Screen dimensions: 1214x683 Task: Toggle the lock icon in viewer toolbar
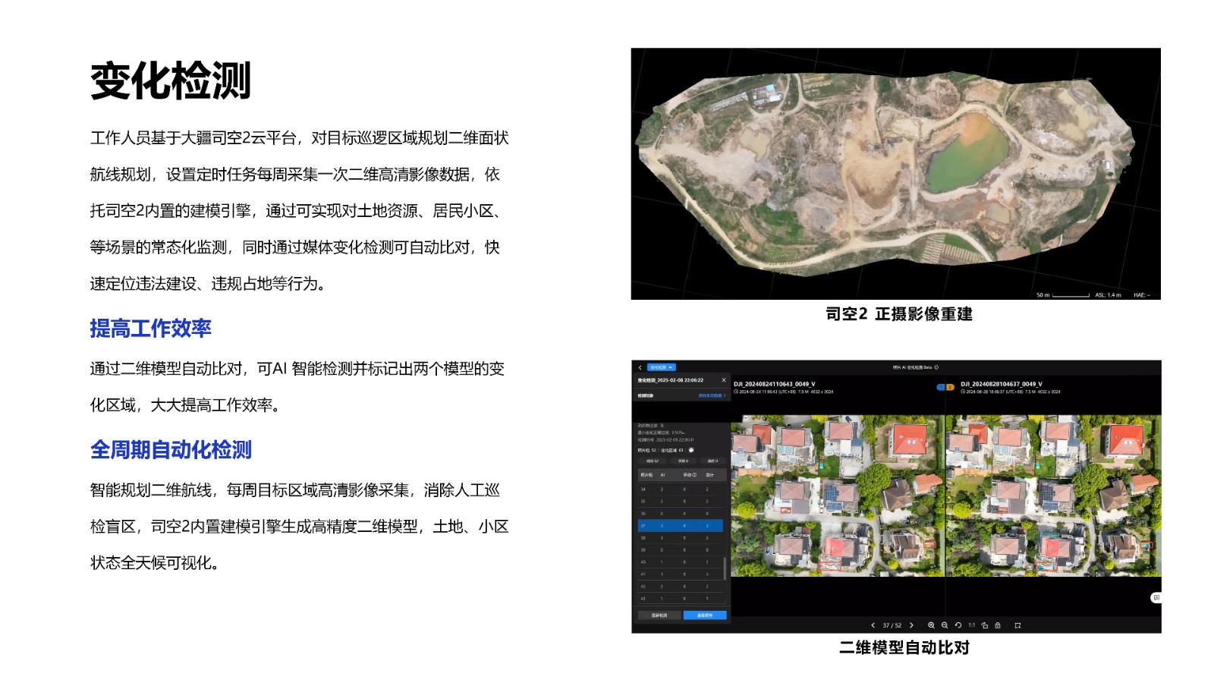tap(998, 625)
